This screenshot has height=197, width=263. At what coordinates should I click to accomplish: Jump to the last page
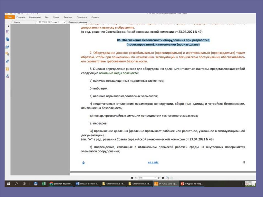(x=163, y=178)
